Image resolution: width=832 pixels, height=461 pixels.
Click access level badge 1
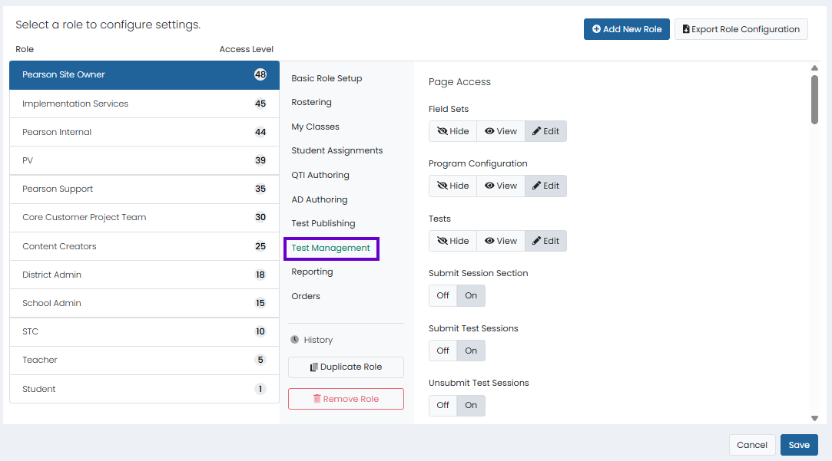click(260, 389)
